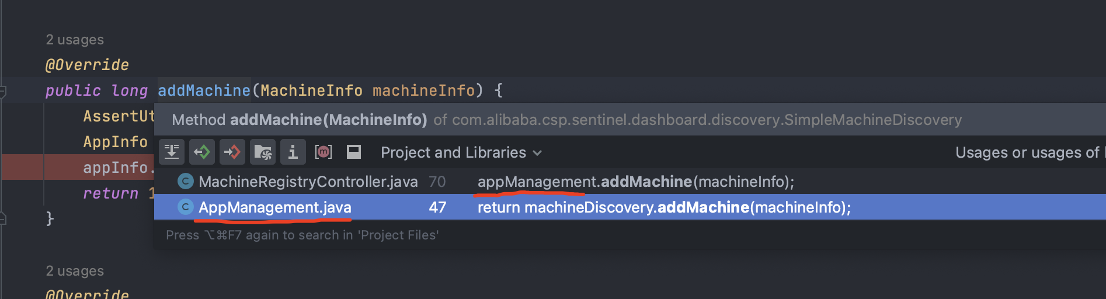Click class icon beside MachineRegistryController.java
This screenshot has height=299, width=1106.
(x=185, y=182)
